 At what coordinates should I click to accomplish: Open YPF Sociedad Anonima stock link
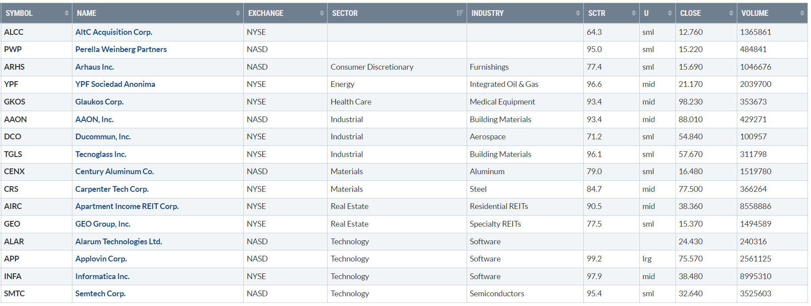[x=115, y=84]
